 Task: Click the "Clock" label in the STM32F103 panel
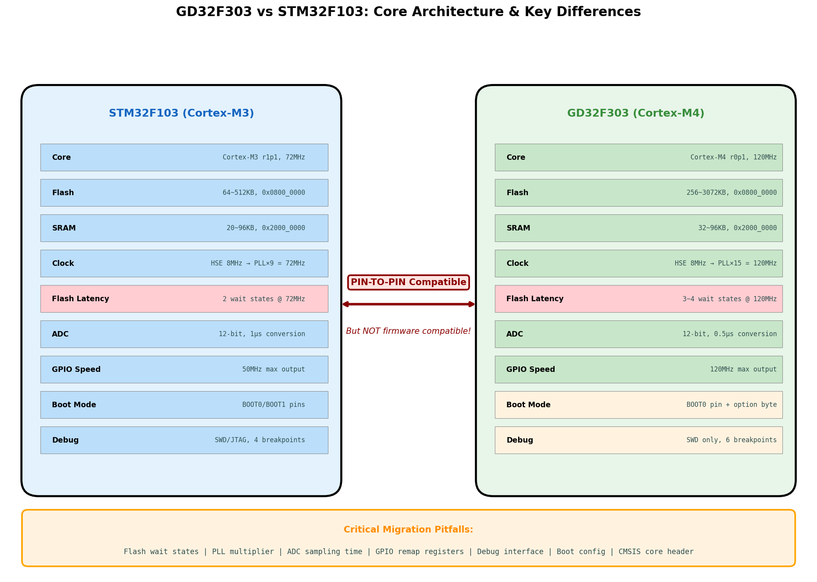coord(63,264)
